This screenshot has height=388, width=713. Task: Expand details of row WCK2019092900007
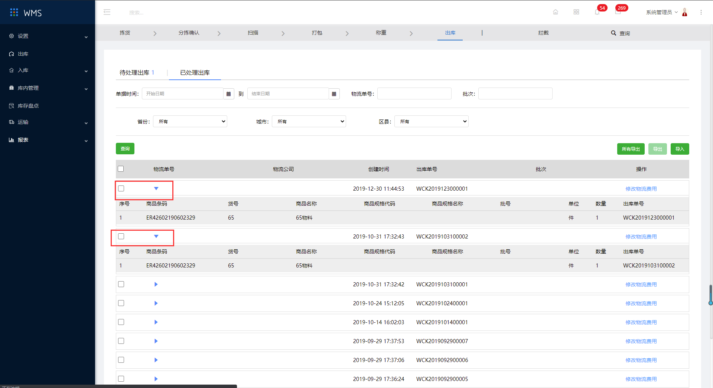[156, 341]
